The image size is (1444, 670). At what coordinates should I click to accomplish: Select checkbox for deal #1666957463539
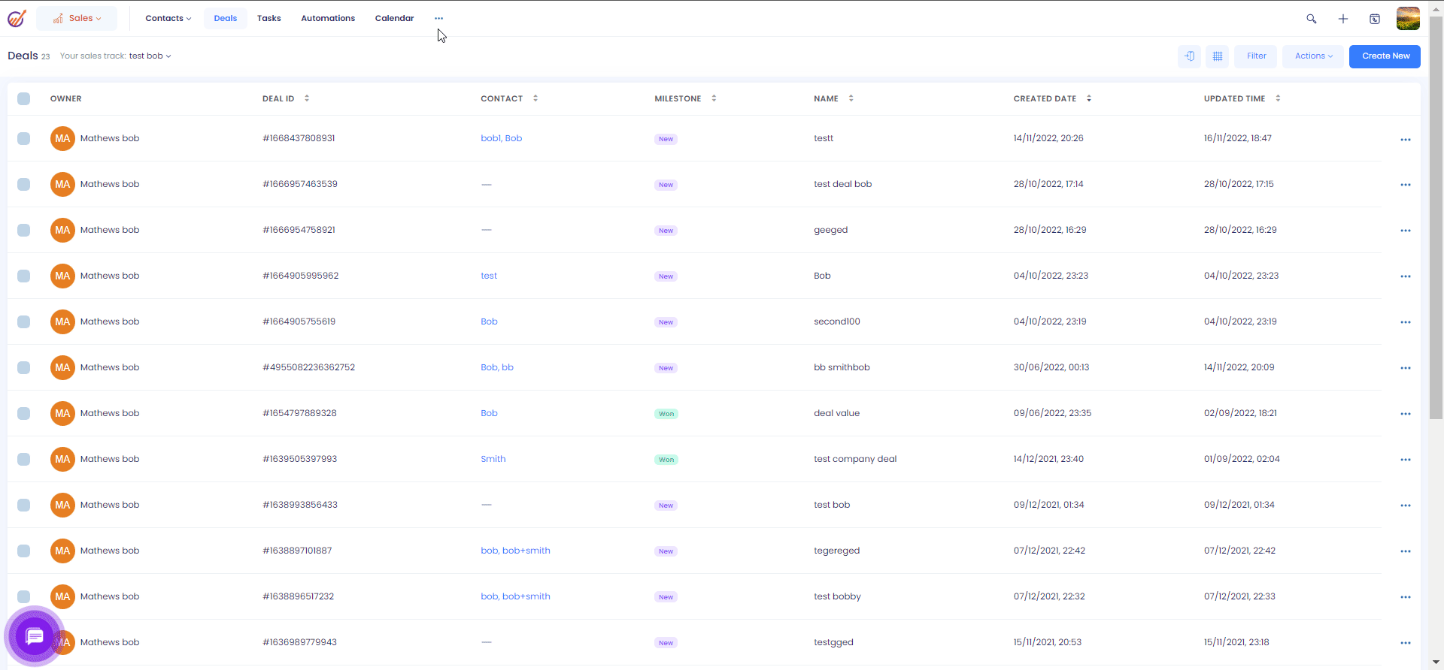(x=24, y=184)
